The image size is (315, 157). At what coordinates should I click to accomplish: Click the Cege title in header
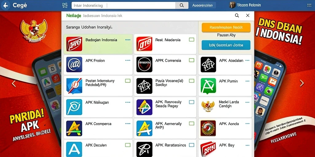20,6
